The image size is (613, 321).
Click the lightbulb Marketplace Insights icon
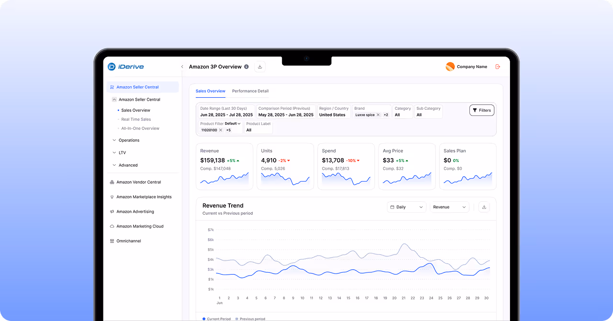(x=112, y=197)
